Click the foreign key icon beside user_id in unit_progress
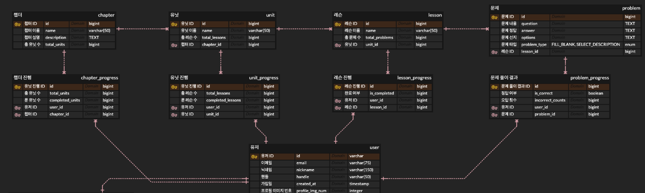Screen dimensions: 645x193 [174, 107]
